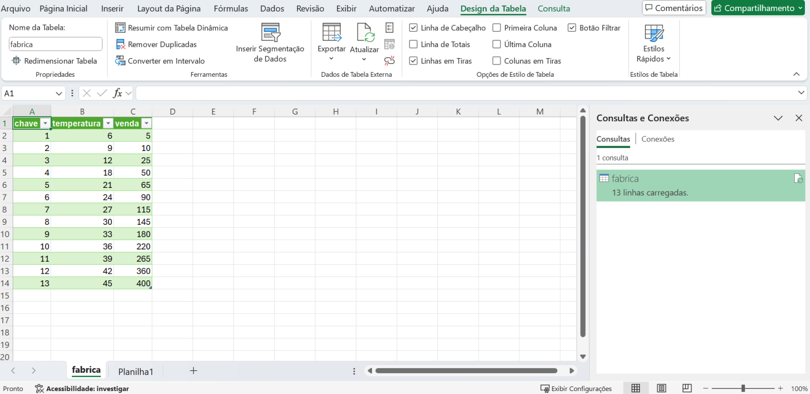Open the Conexões tab link
Image resolution: width=810 pixels, height=394 pixels.
[658, 139]
